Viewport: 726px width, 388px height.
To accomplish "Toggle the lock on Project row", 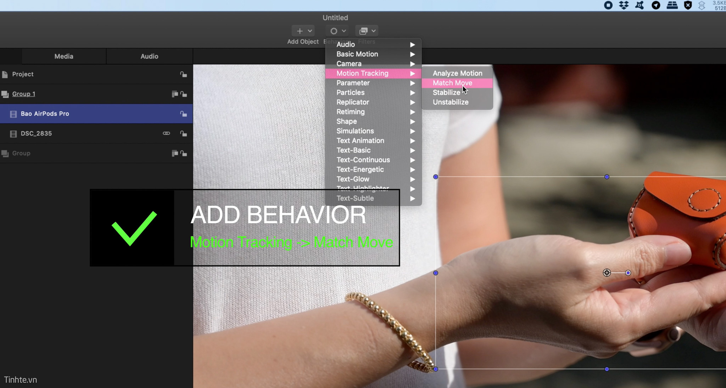I will pos(183,74).
